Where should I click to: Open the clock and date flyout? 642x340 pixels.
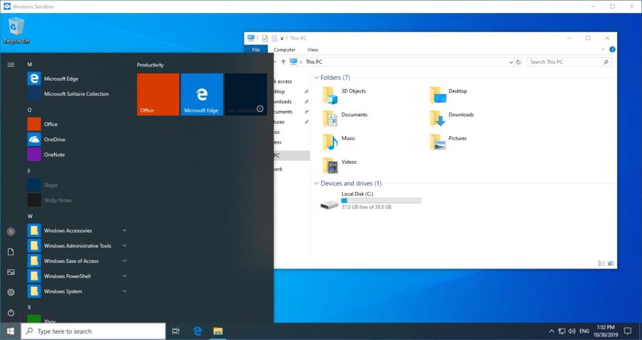[606, 331]
